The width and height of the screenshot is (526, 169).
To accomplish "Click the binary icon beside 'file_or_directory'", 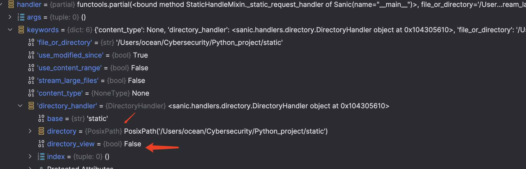I will [x=31, y=43].
